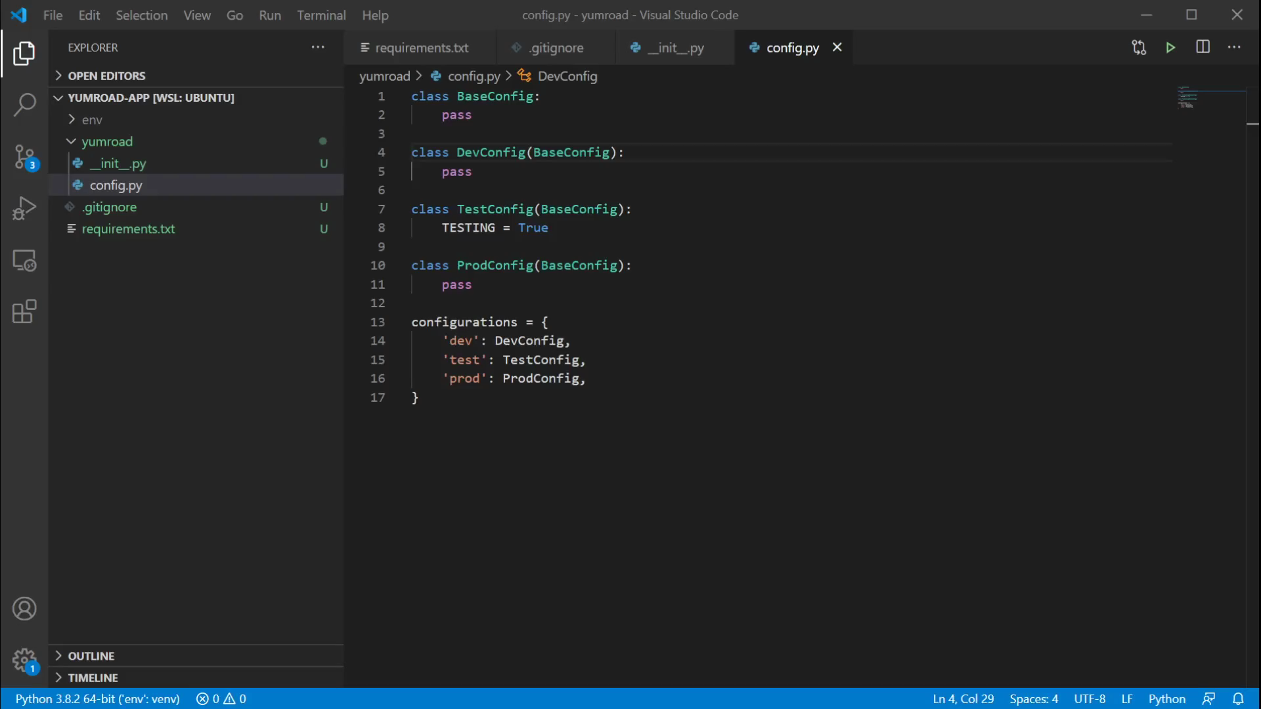Run Python file with the play icon
The height and width of the screenshot is (709, 1261).
(1170, 47)
